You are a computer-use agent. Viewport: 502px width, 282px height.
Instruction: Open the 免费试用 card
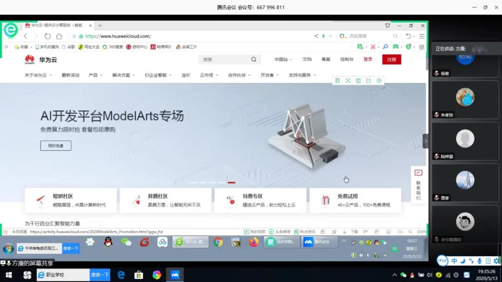pyautogui.click(x=356, y=200)
